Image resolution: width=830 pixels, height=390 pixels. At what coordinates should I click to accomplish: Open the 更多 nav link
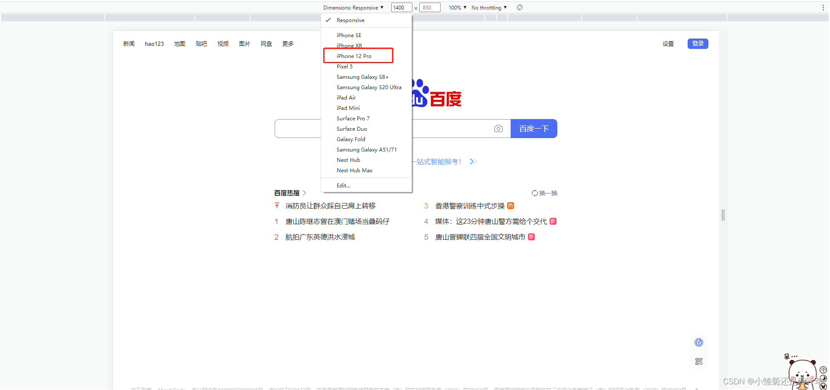pos(288,44)
